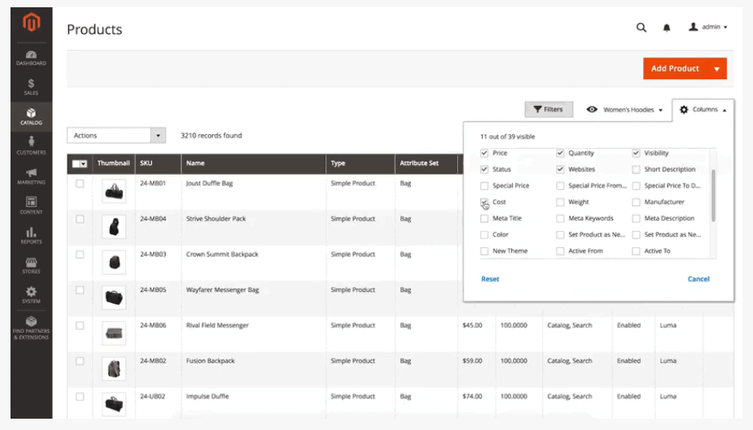Click the Cancel link
This screenshot has width=753, height=430.
[698, 279]
